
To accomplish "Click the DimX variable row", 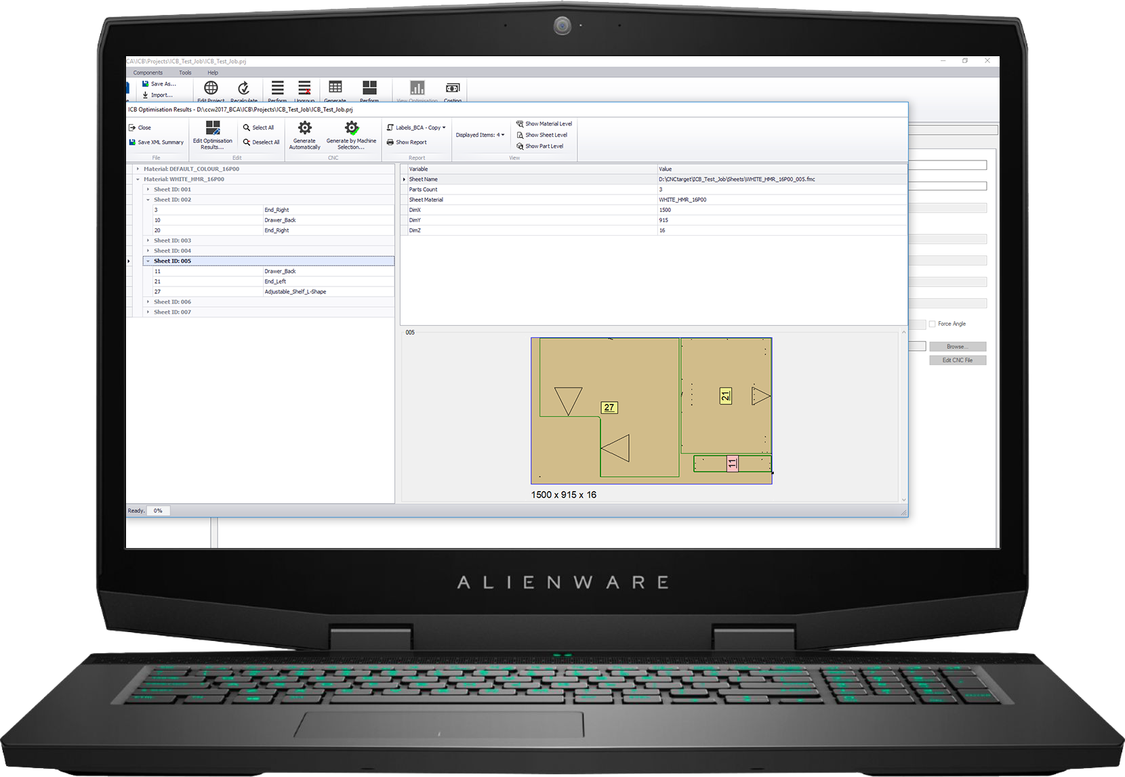I will tap(654, 210).
